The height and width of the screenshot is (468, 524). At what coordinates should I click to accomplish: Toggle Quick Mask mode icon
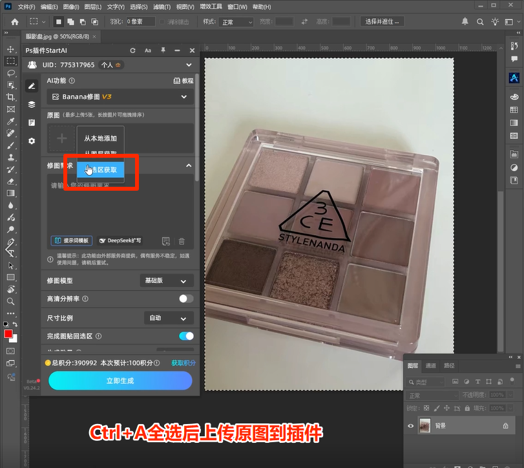coord(11,351)
